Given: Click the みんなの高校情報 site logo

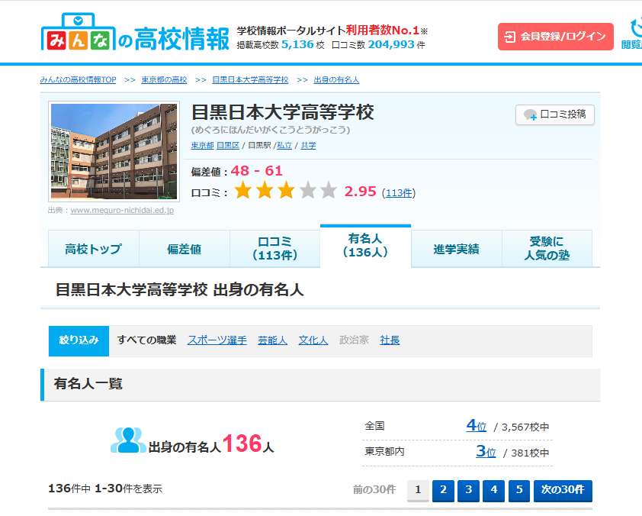Looking at the screenshot, I should pyautogui.click(x=135, y=32).
